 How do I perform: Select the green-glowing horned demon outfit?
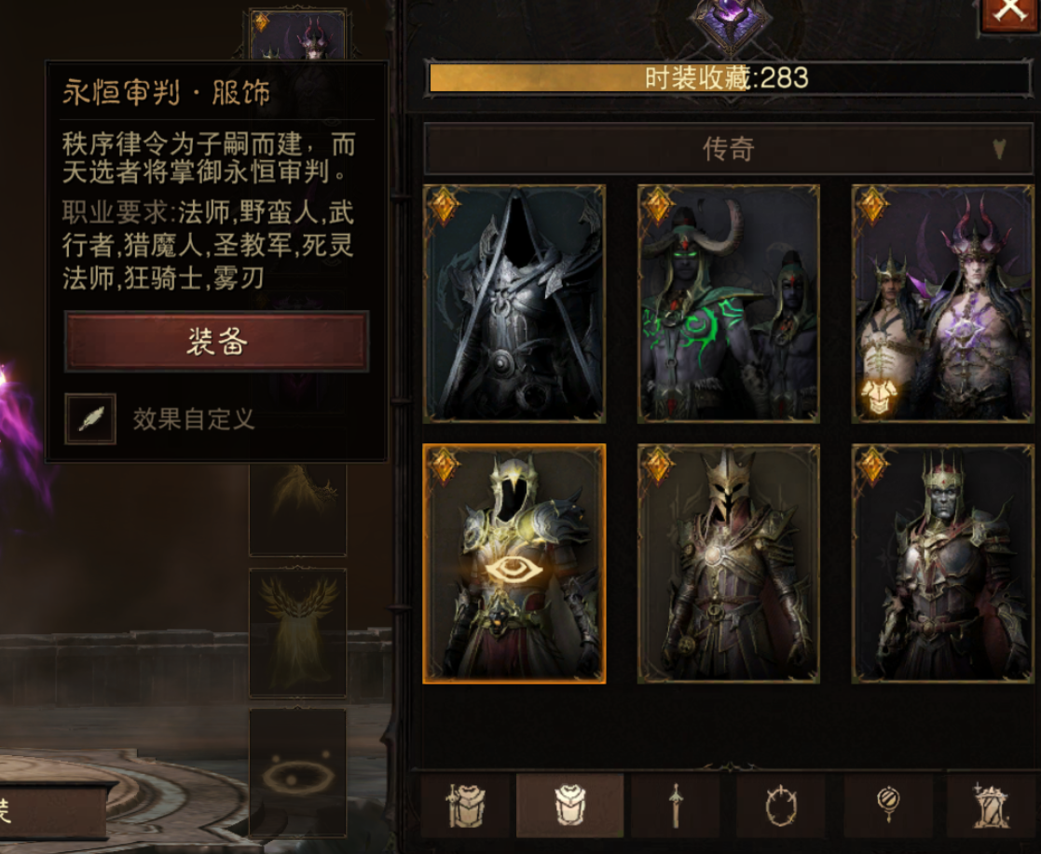(728, 304)
